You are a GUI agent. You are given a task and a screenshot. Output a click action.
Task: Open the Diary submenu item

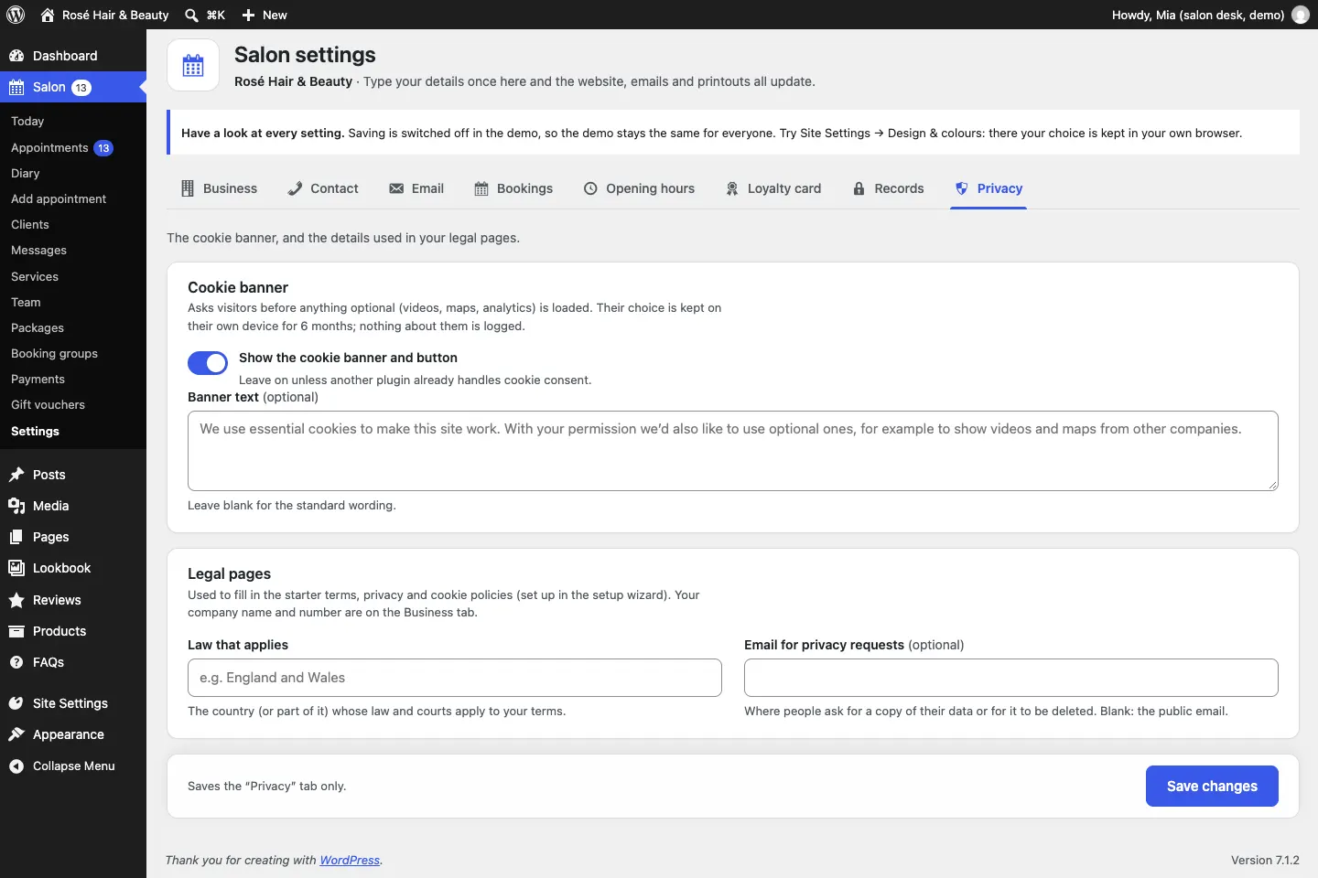coord(73,173)
